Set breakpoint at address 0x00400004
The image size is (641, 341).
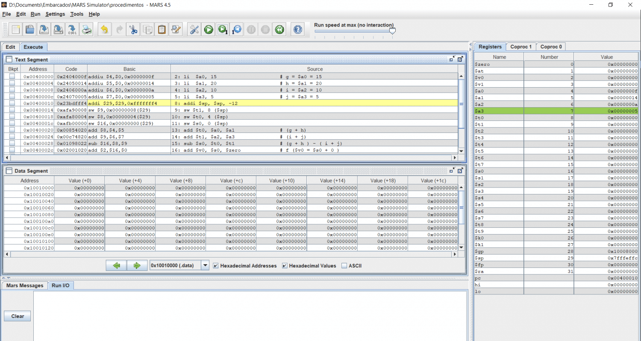(x=12, y=83)
